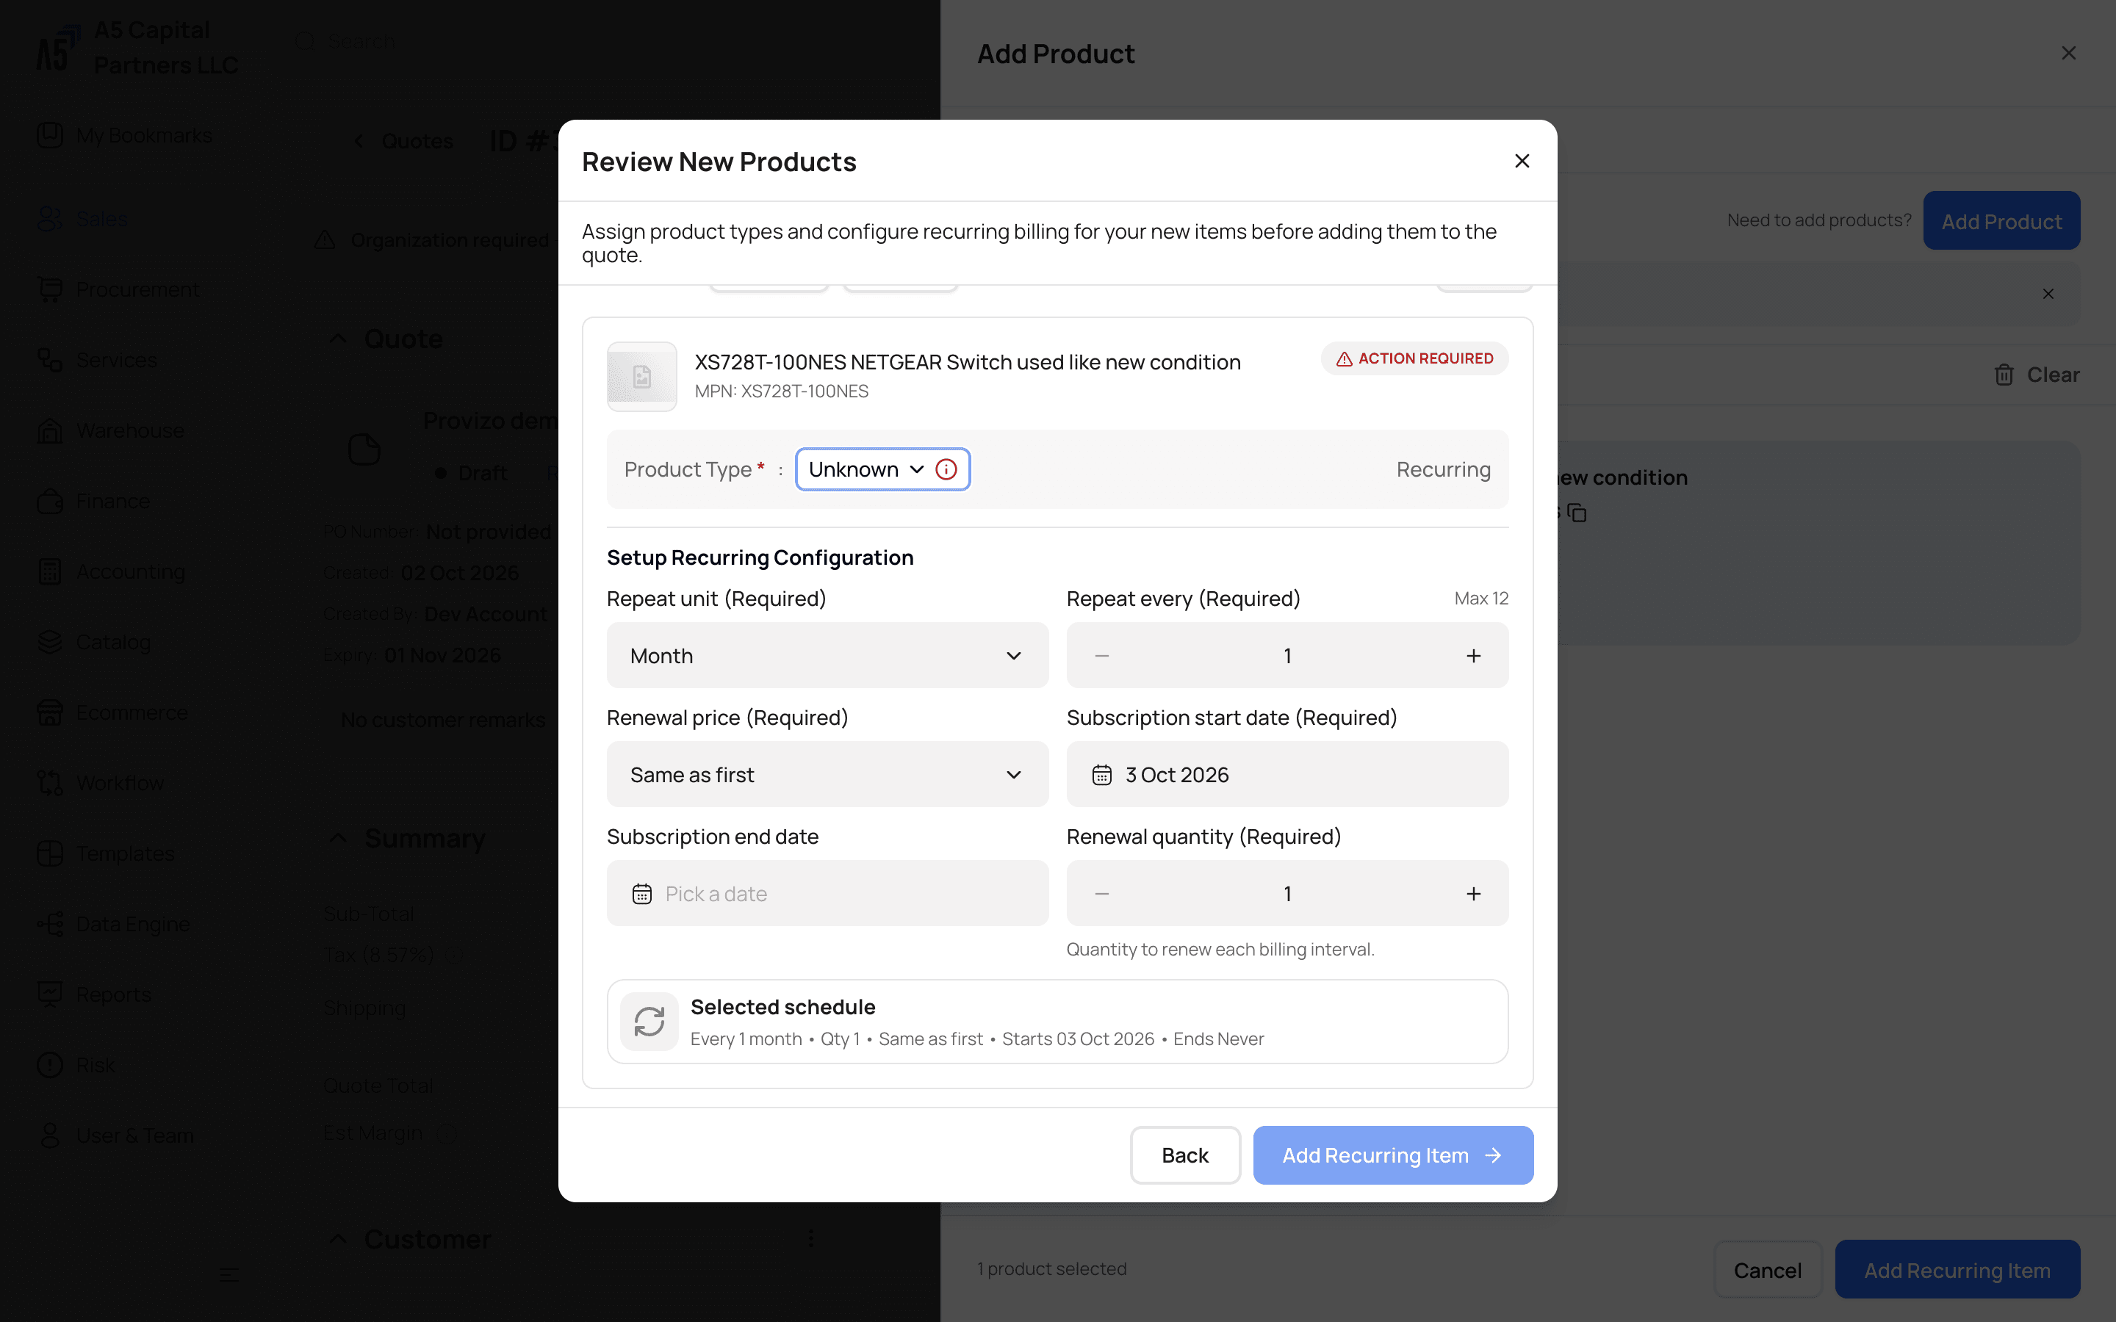Click the blue Add Product button
Viewport: 2116px width, 1322px height.
point(2001,221)
